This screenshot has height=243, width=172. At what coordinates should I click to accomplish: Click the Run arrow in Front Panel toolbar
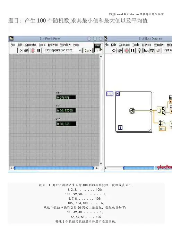click(20, 51)
